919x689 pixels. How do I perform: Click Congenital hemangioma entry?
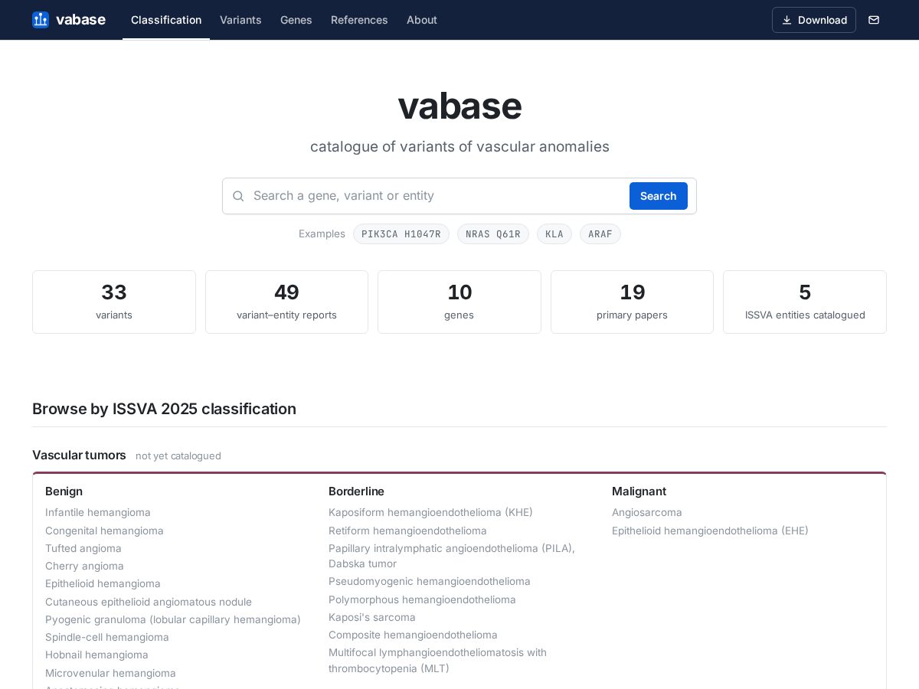point(104,531)
